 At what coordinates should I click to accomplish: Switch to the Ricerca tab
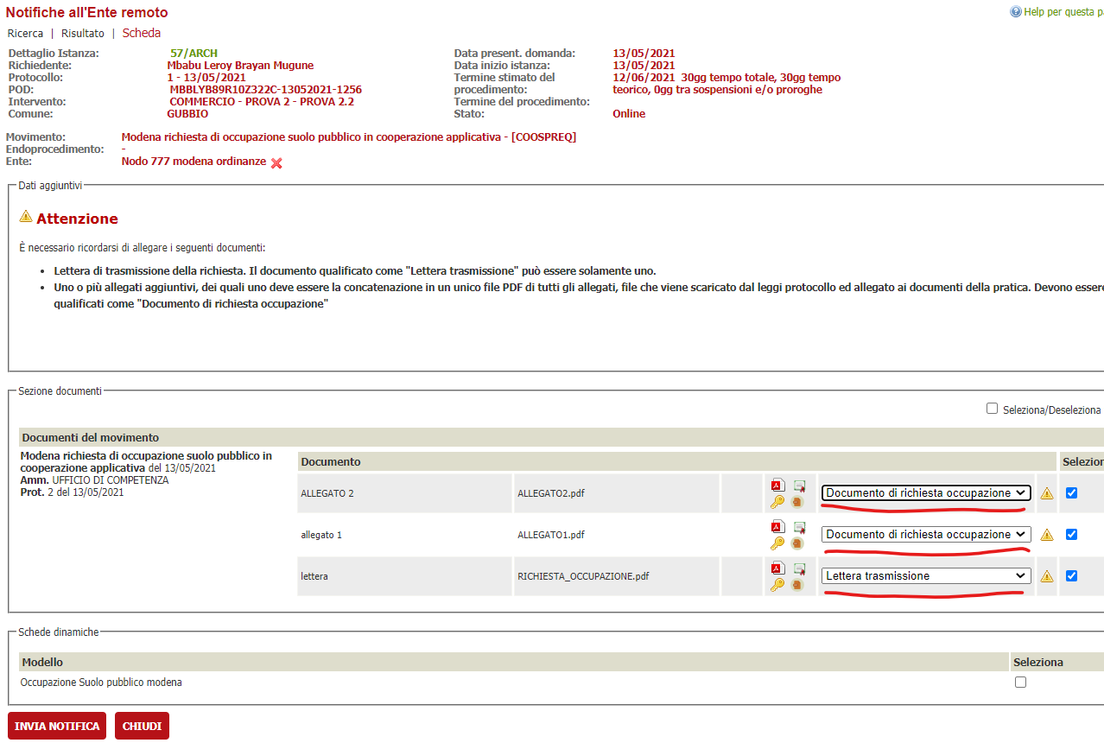25,34
